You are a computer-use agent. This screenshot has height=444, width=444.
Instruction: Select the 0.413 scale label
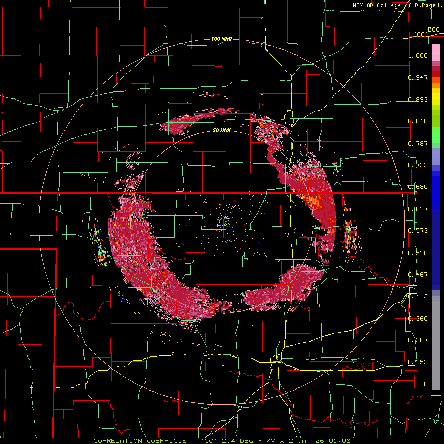(418, 296)
